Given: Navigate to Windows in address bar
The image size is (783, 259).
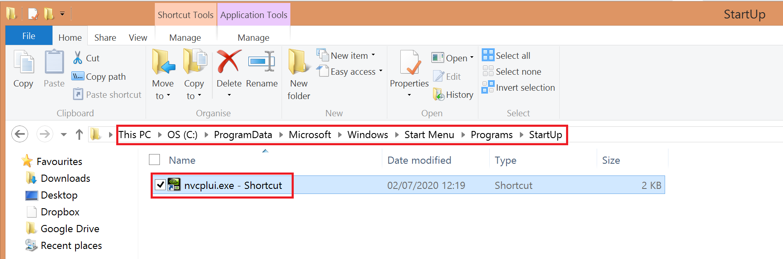Looking at the screenshot, I should (368, 135).
